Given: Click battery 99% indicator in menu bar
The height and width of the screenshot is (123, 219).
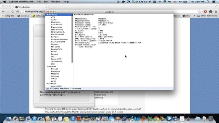Looking at the screenshot, I should point(183,2).
